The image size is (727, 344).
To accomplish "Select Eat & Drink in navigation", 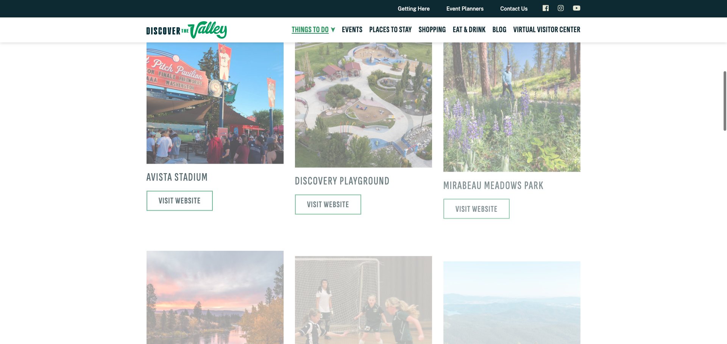I will (469, 30).
